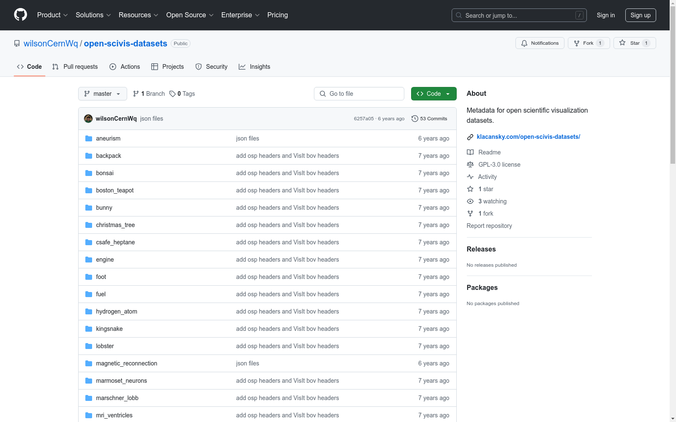Click the folder icon beside christmas_tree
The image size is (676, 422).
pyautogui.click(x=89, y=225)
